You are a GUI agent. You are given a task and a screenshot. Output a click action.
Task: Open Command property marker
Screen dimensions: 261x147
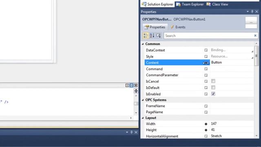[206, 69]
